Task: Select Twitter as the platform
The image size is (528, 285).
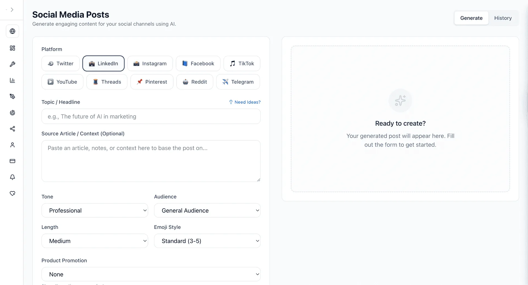Action: pos(61,64)
